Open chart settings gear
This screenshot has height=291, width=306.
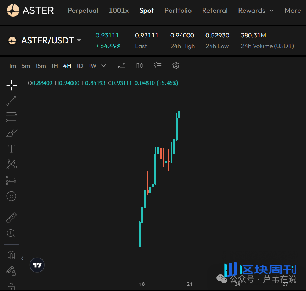pos(176,66)
